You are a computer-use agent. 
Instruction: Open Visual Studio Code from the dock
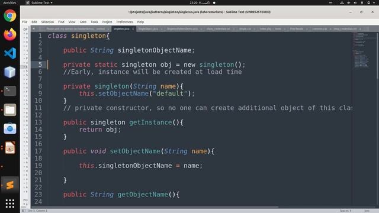pyautogui.click(x=10, y=53)
